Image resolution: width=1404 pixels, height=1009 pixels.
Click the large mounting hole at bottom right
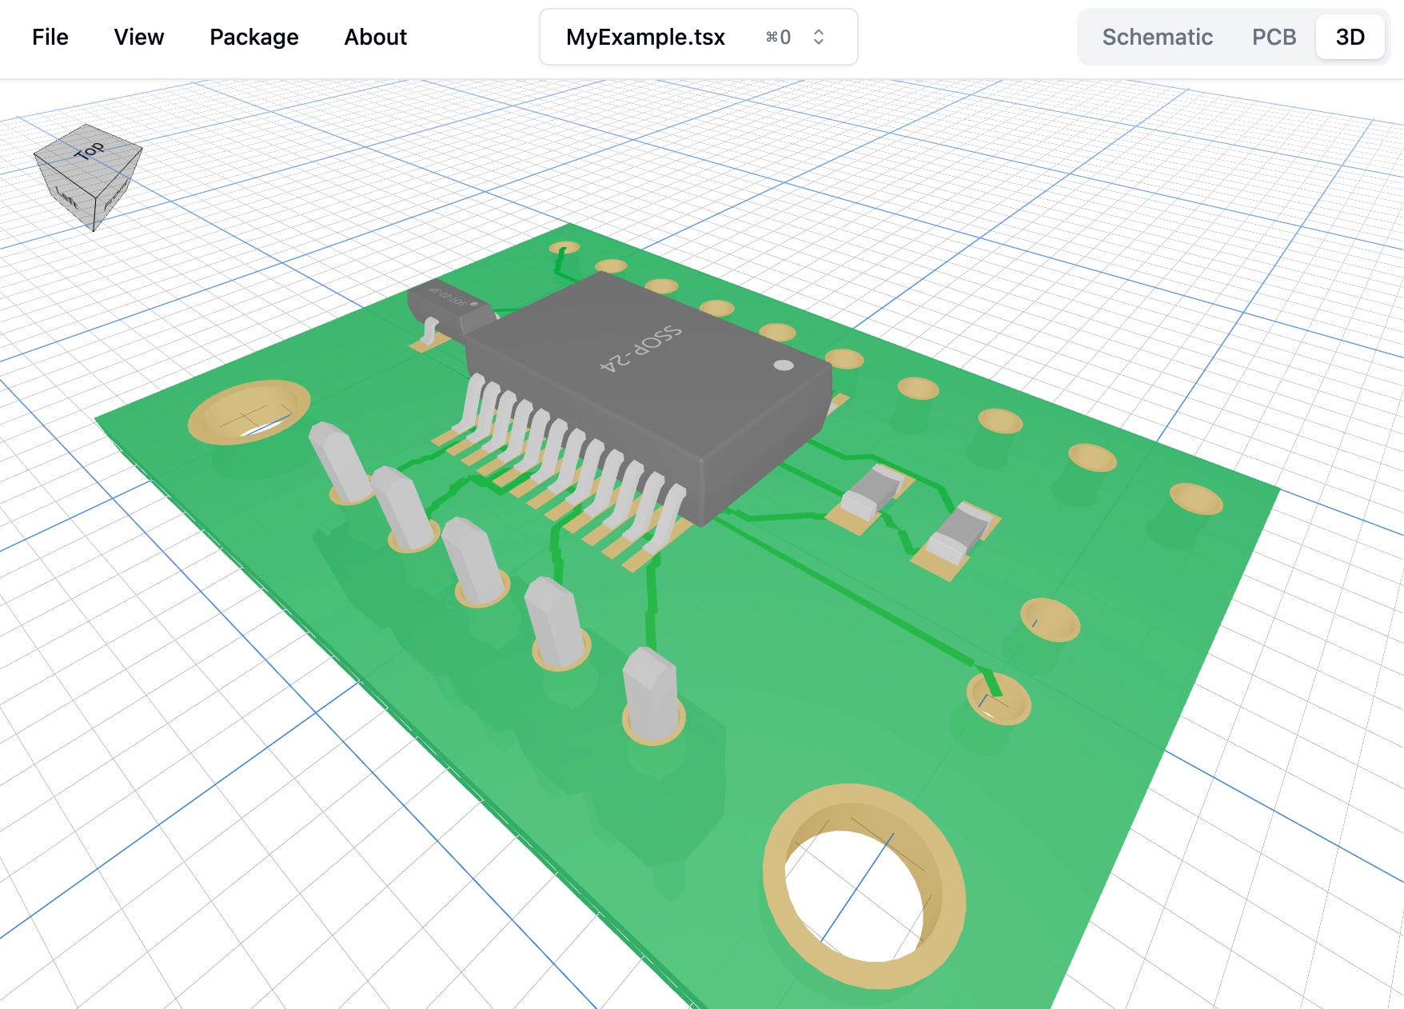click(864, 885)
